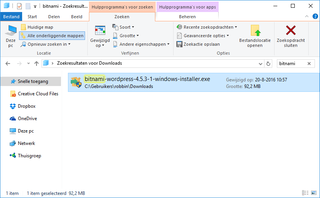
Task: Click the new folder quick access icon
Action: (x=28, y=6)
